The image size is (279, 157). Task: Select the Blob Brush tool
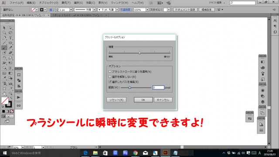4,53
